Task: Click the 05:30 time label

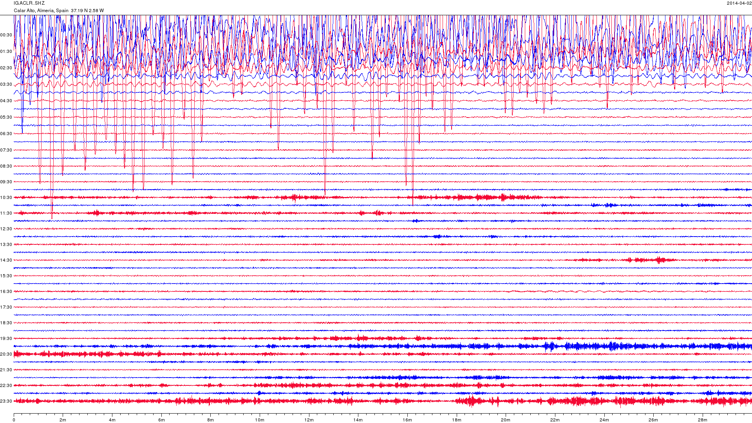Action: (x=6, y=117)
